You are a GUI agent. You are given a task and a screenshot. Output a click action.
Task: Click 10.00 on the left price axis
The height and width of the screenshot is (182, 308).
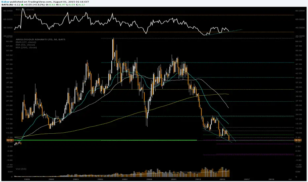click(x=10, y=133)
